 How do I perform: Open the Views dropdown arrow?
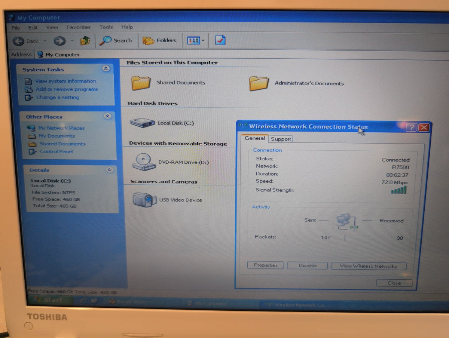203,40
